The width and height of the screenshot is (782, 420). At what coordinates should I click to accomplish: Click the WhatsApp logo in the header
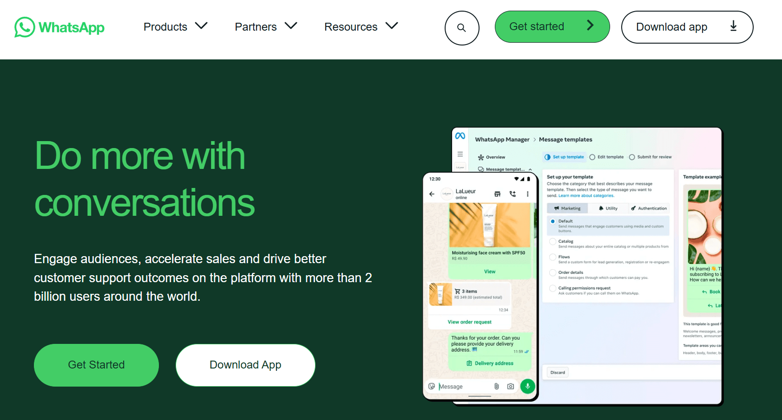point(59,27)
